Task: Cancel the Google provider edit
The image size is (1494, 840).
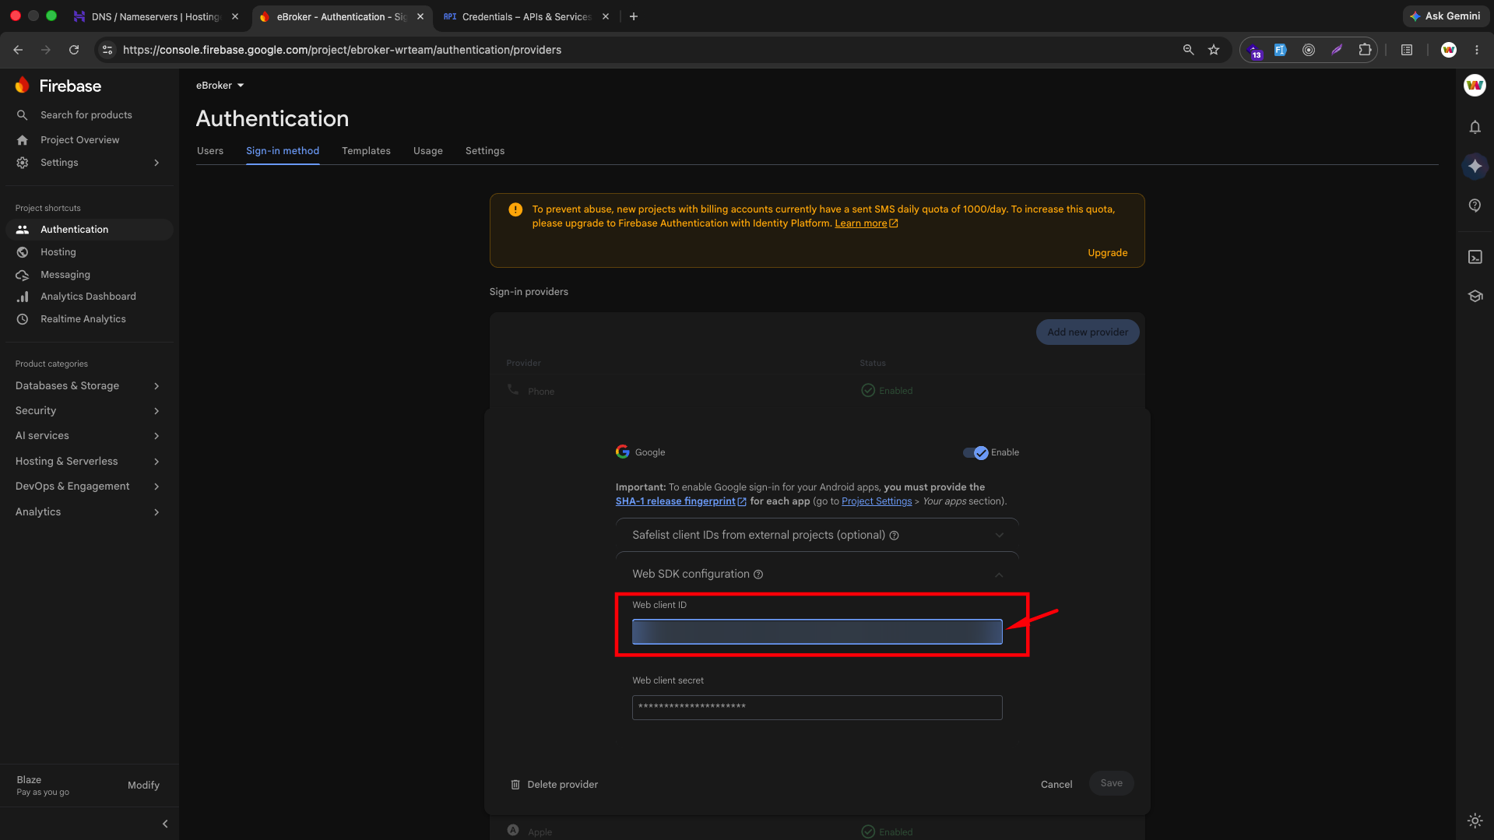Action: [1056, 785]
